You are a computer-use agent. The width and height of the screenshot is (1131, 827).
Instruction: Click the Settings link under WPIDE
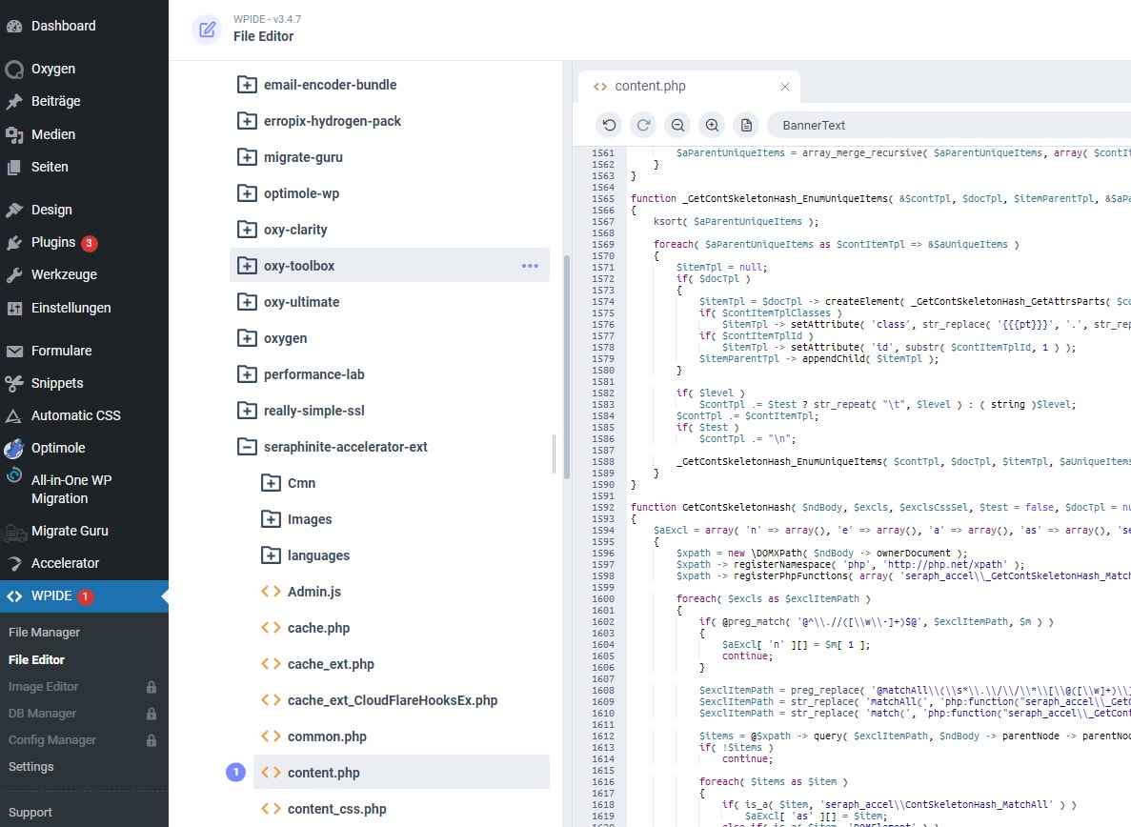click(x=31, y=767)
